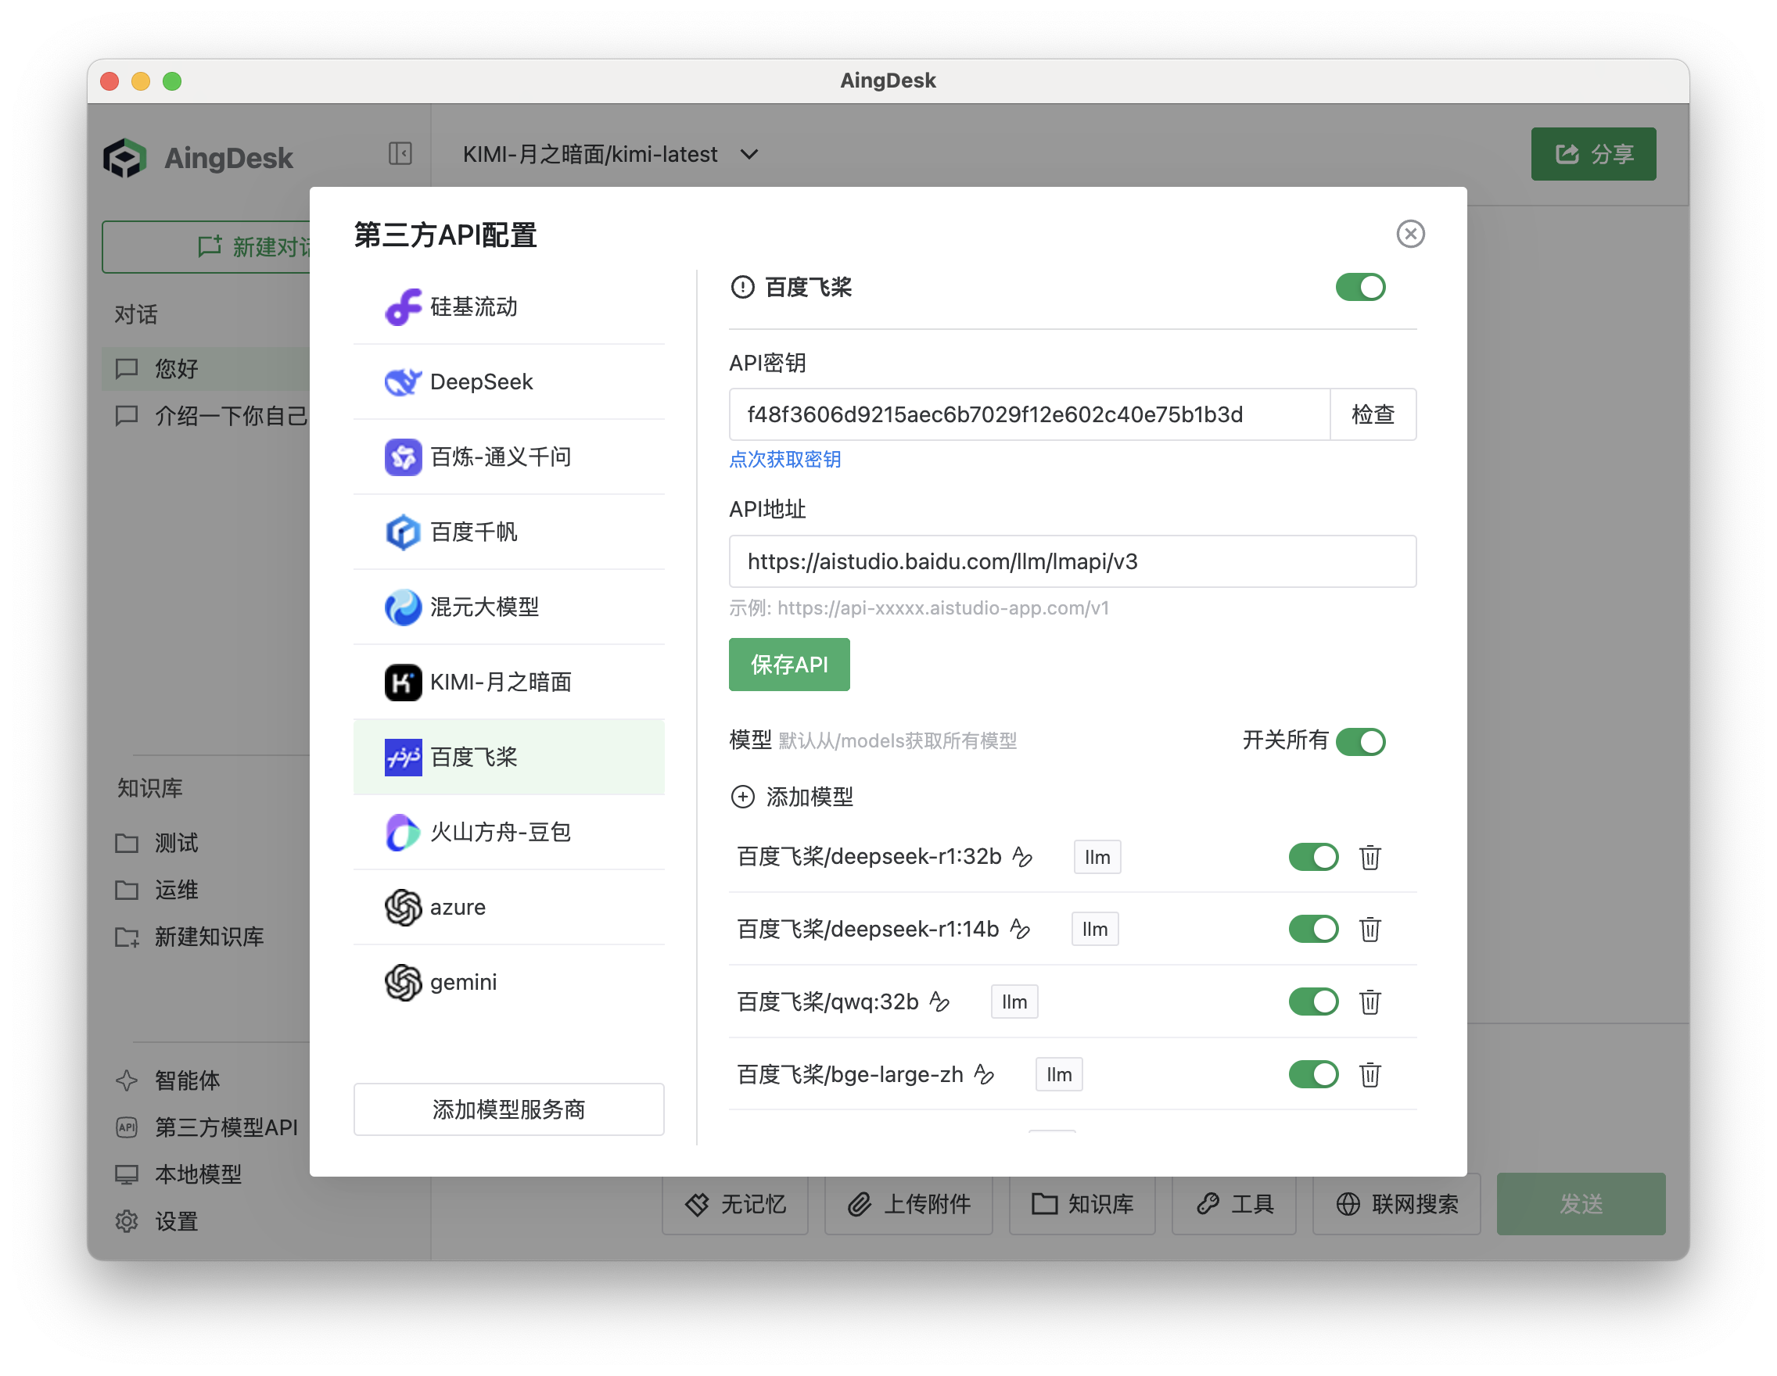This screenshot has width=1777, height=1376.
Task: Select the 混元大模型 provider
Action: point(484,607)
